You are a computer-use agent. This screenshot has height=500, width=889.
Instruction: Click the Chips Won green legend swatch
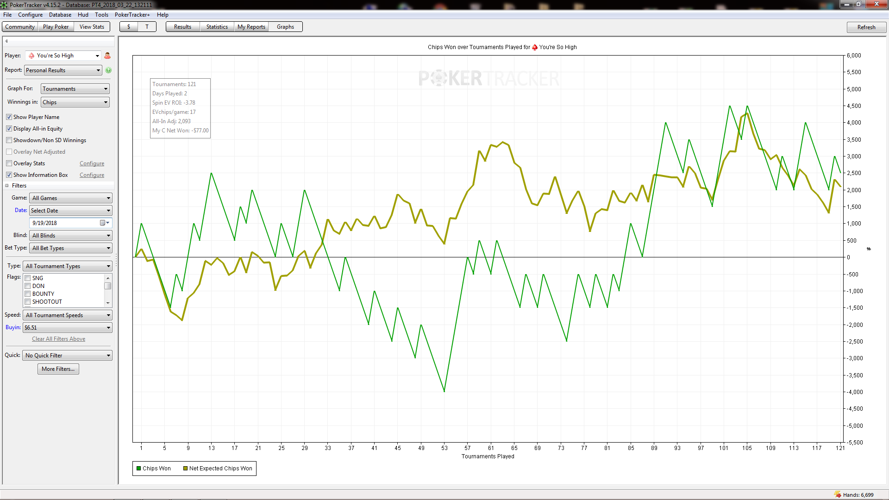(x=138, y=469)
